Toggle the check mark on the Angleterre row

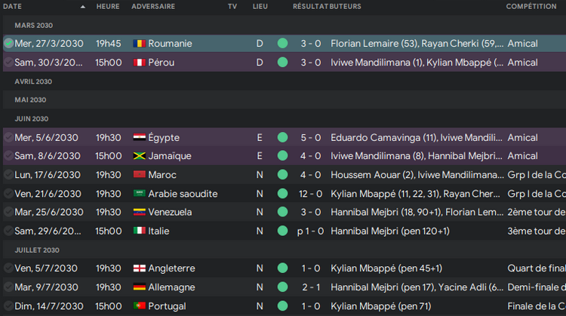(8, 268)
